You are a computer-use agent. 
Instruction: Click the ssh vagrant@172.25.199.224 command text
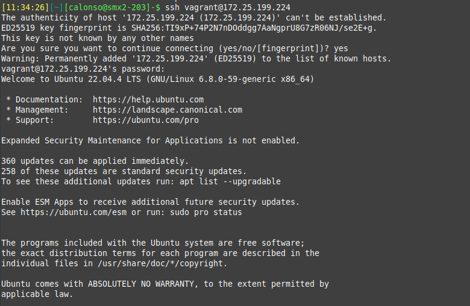click(228, 7)
